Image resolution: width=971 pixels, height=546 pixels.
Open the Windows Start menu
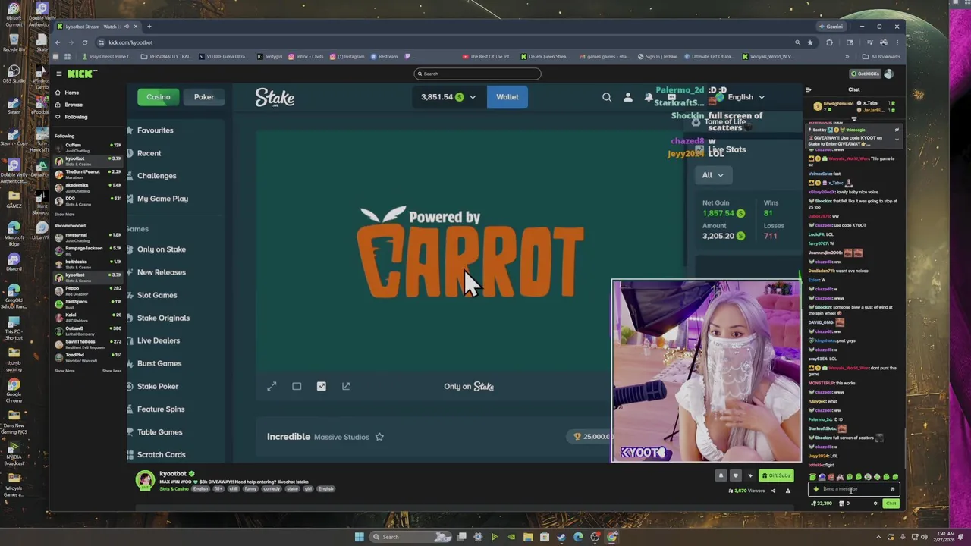(x=359, y=537)
